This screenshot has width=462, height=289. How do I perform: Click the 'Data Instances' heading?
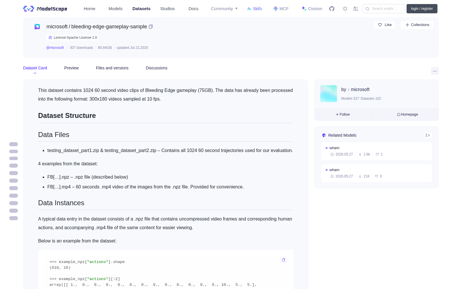[61, 203]
